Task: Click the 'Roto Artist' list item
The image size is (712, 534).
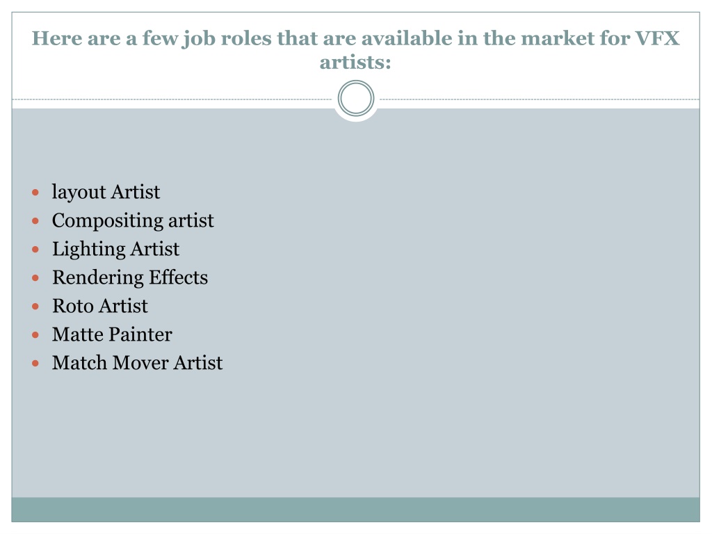Action: (x=100, y=306)
